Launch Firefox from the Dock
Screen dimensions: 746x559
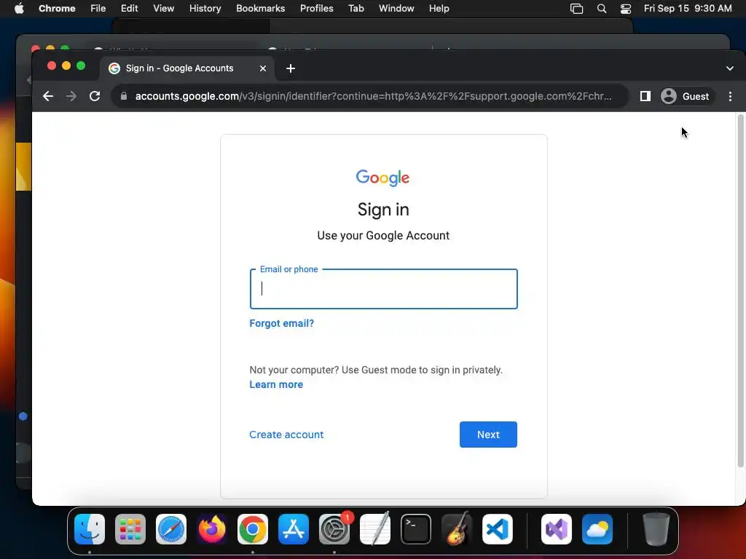212,529
